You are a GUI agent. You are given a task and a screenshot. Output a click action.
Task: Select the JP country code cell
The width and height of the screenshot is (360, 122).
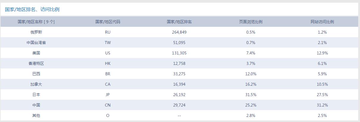(x=108, y=95)
